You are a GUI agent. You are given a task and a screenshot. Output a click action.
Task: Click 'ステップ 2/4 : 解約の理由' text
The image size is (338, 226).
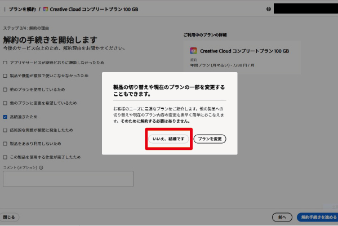click(26, 28)
